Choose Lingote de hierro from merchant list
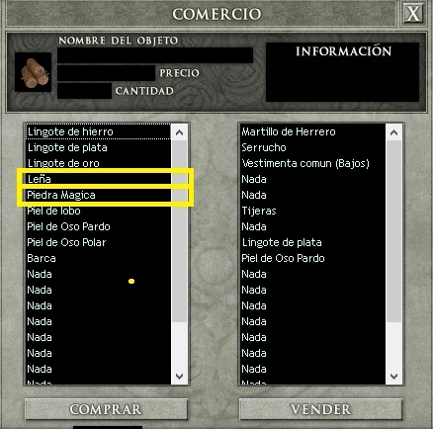Screen dimensions: 433x429 [98, 131]
